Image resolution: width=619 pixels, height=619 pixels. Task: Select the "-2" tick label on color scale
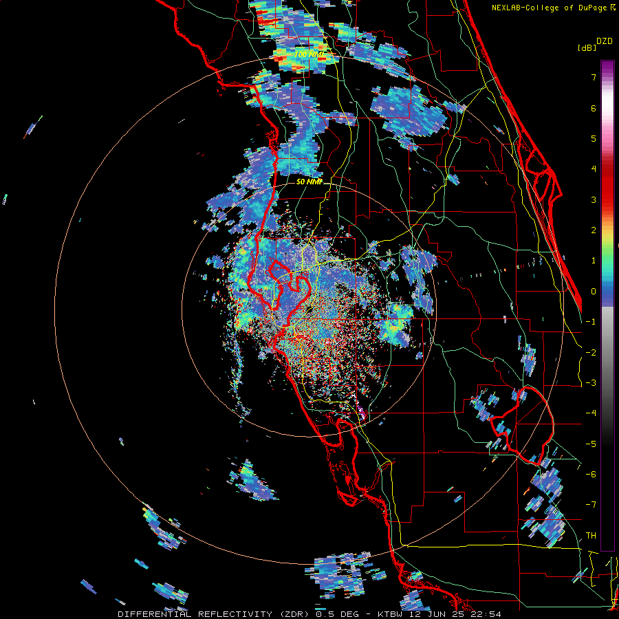tap(591, 353)
